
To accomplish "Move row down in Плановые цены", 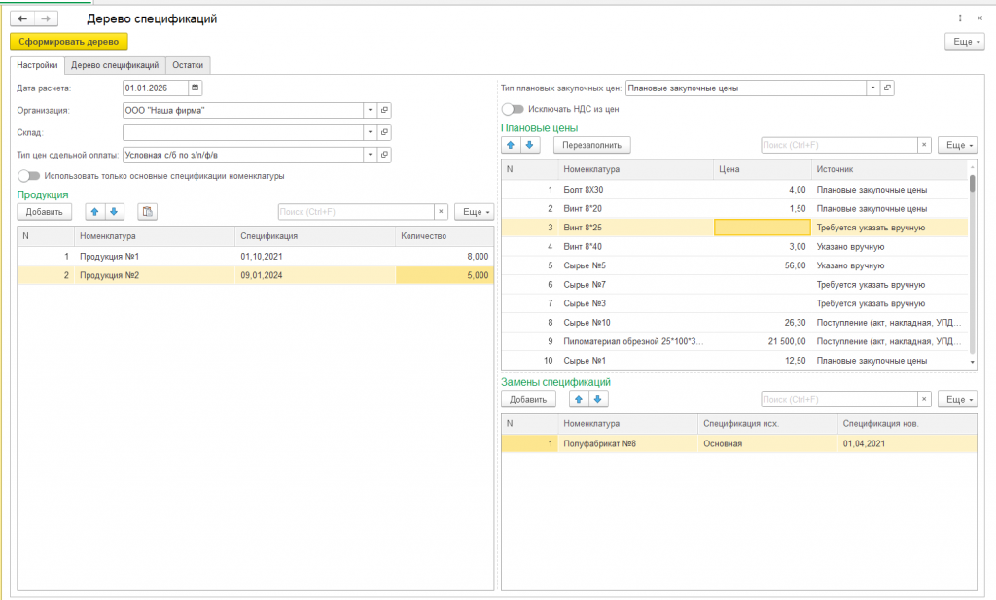I will pos(530,146).
